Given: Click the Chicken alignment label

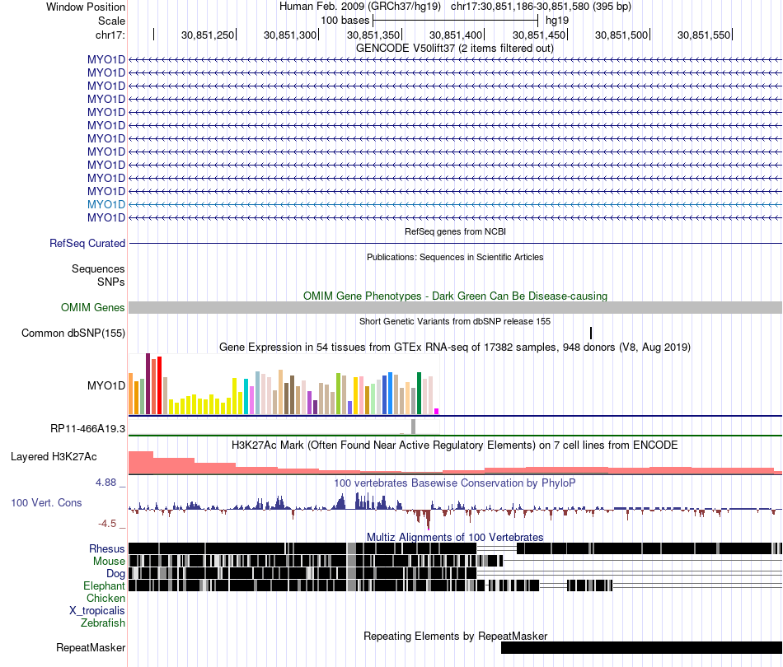Looking at the screenshot, I should point(105,598).
